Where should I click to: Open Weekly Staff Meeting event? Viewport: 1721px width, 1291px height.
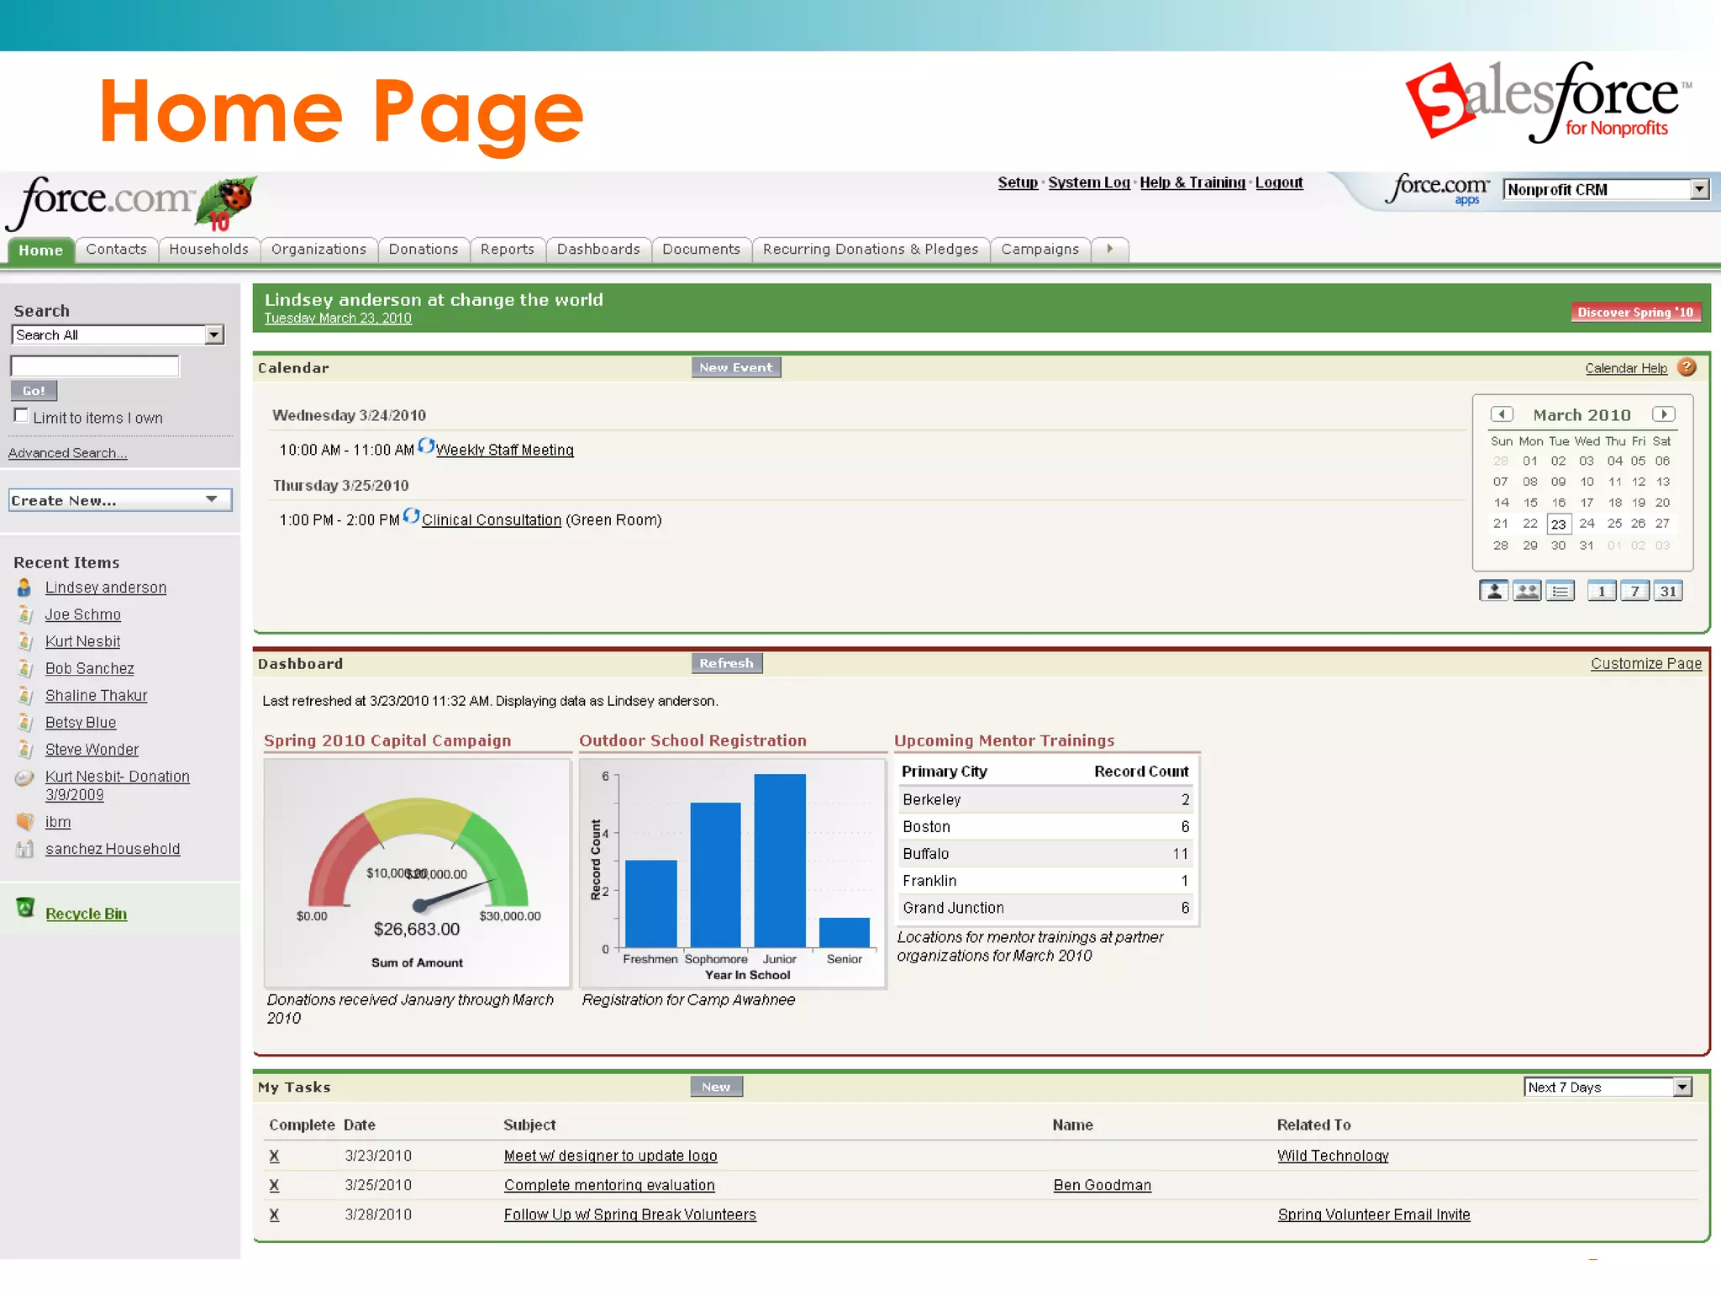pyautogui.click(x=504, y=450)
